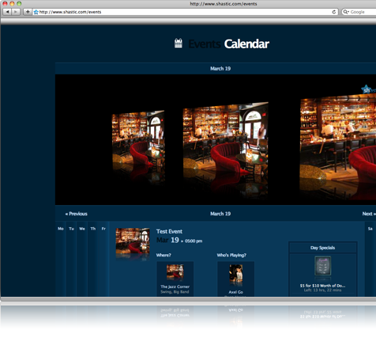This screenshot has width=376, height=349.
Task: Open the Test Event title link
Action: [169, 231]
